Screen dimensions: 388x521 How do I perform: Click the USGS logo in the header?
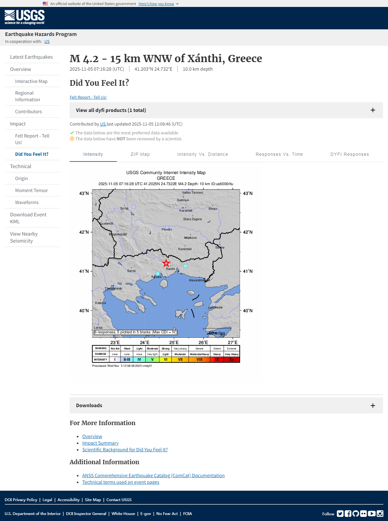pos(25,17)
